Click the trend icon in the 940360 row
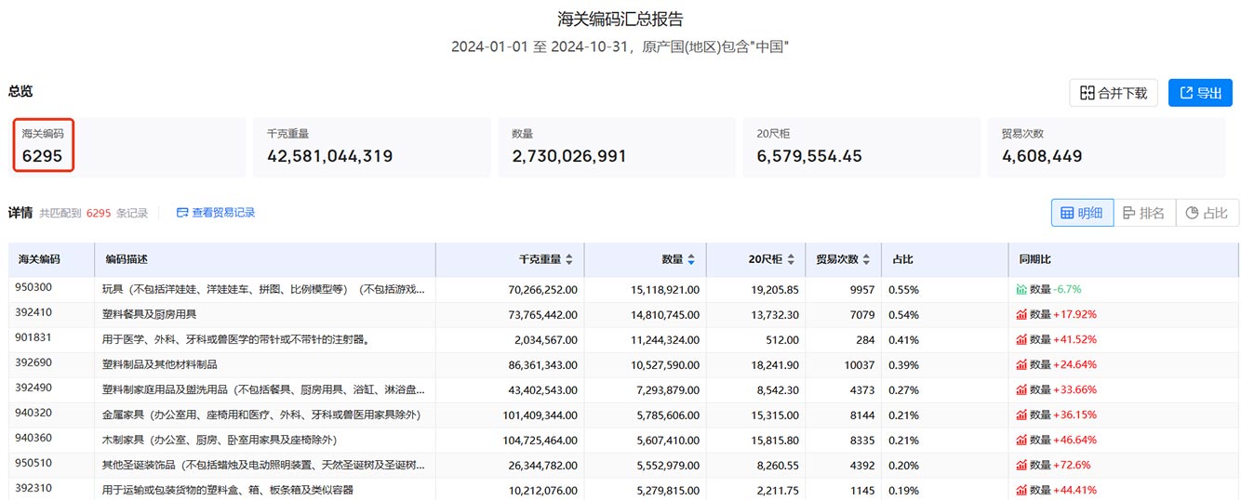This screenshot has width=1241, height=500. click(1021, 440)
